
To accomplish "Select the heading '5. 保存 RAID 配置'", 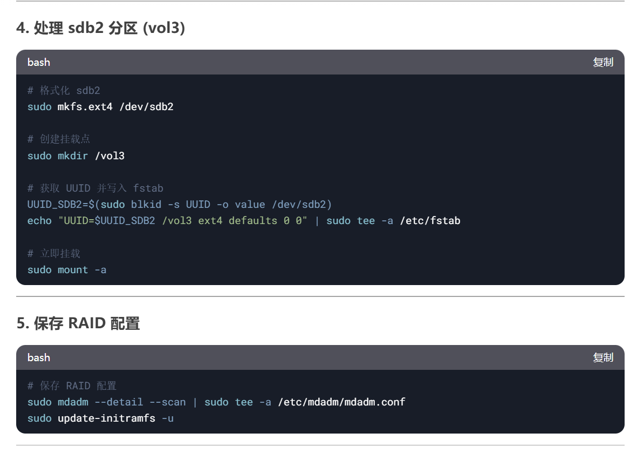I will pyautogui.click(x=78, y=323).
